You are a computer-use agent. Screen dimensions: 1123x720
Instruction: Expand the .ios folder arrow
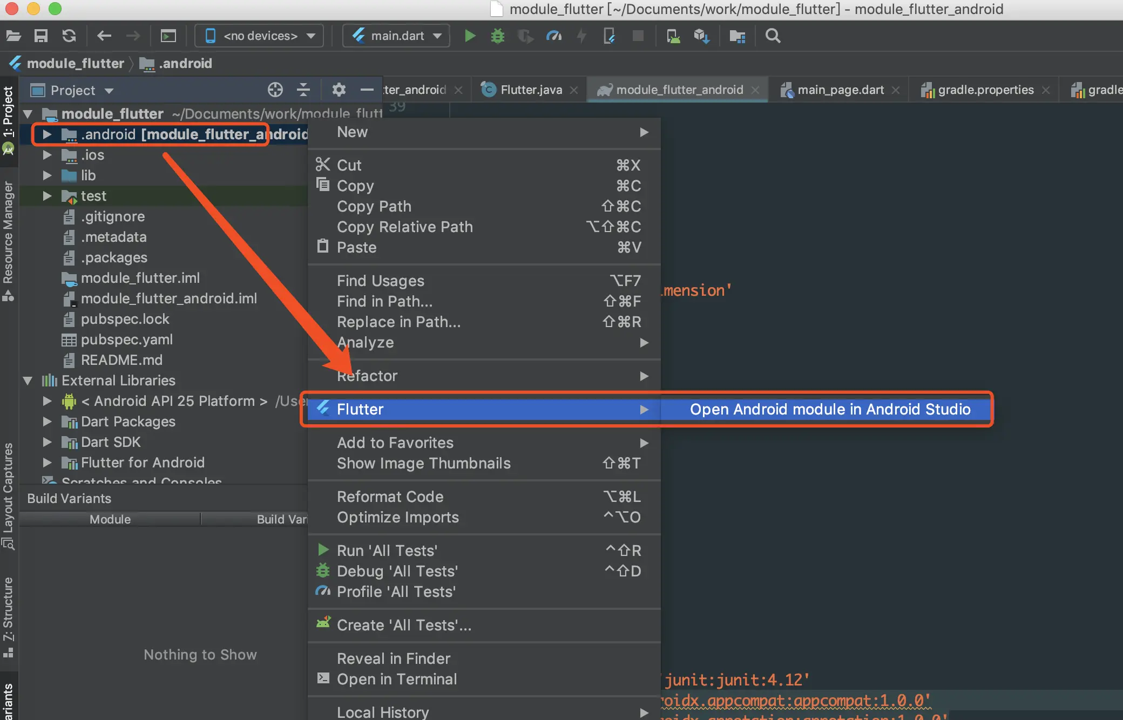[x=47, y=155]
